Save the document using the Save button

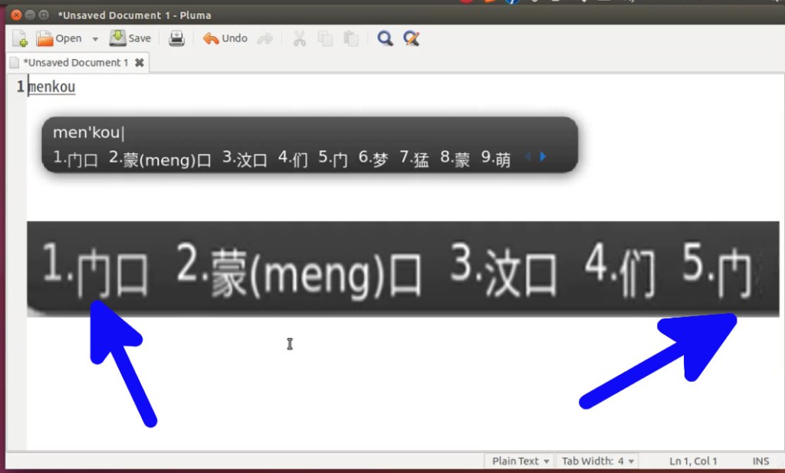pos(130,38)
